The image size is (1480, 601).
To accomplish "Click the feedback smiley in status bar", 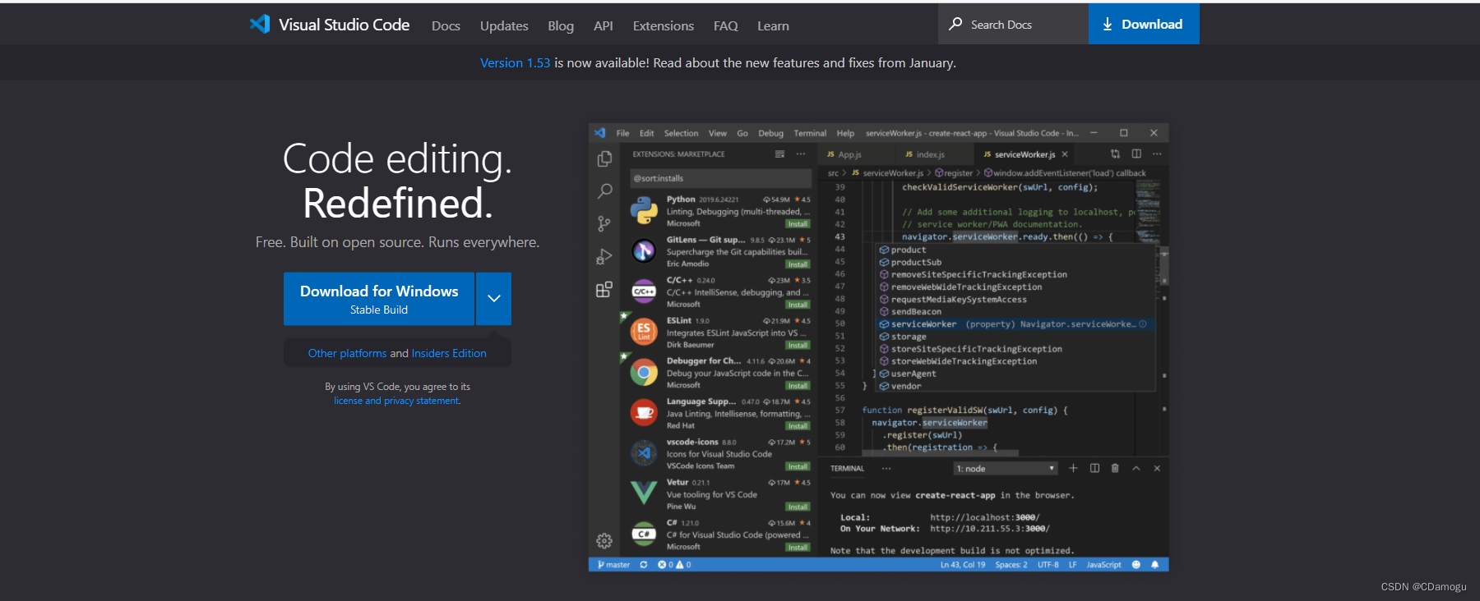I will tap(1136, 565).
